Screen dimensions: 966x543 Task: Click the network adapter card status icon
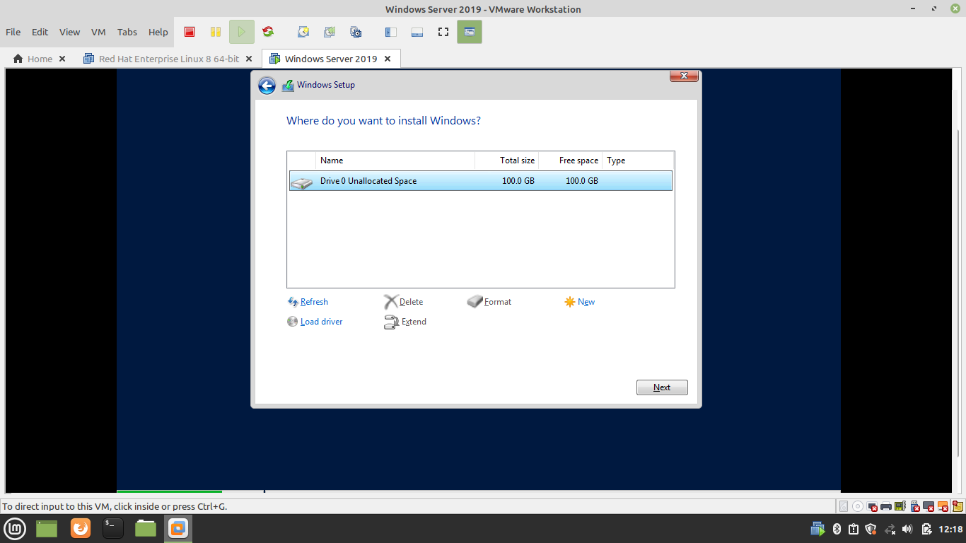click(x=900, y=506)
